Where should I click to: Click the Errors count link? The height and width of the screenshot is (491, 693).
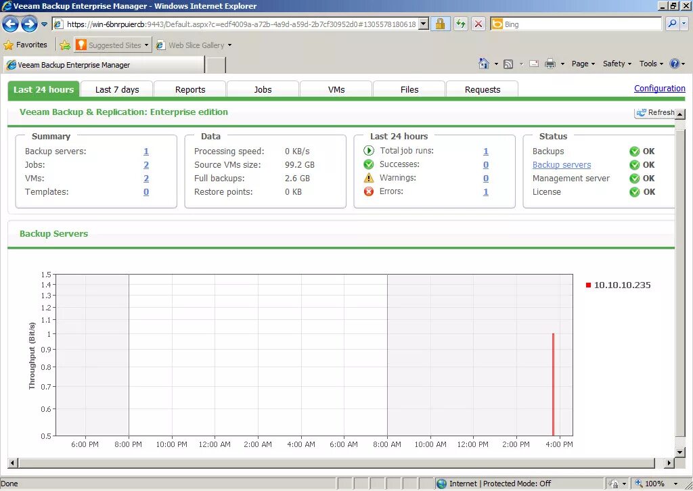486,192
